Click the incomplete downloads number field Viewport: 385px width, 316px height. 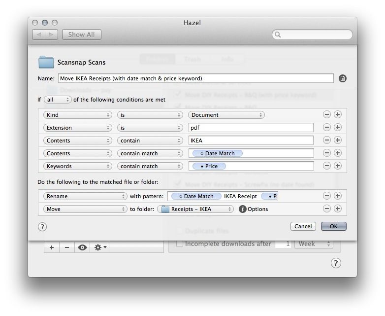coord(283,244)
